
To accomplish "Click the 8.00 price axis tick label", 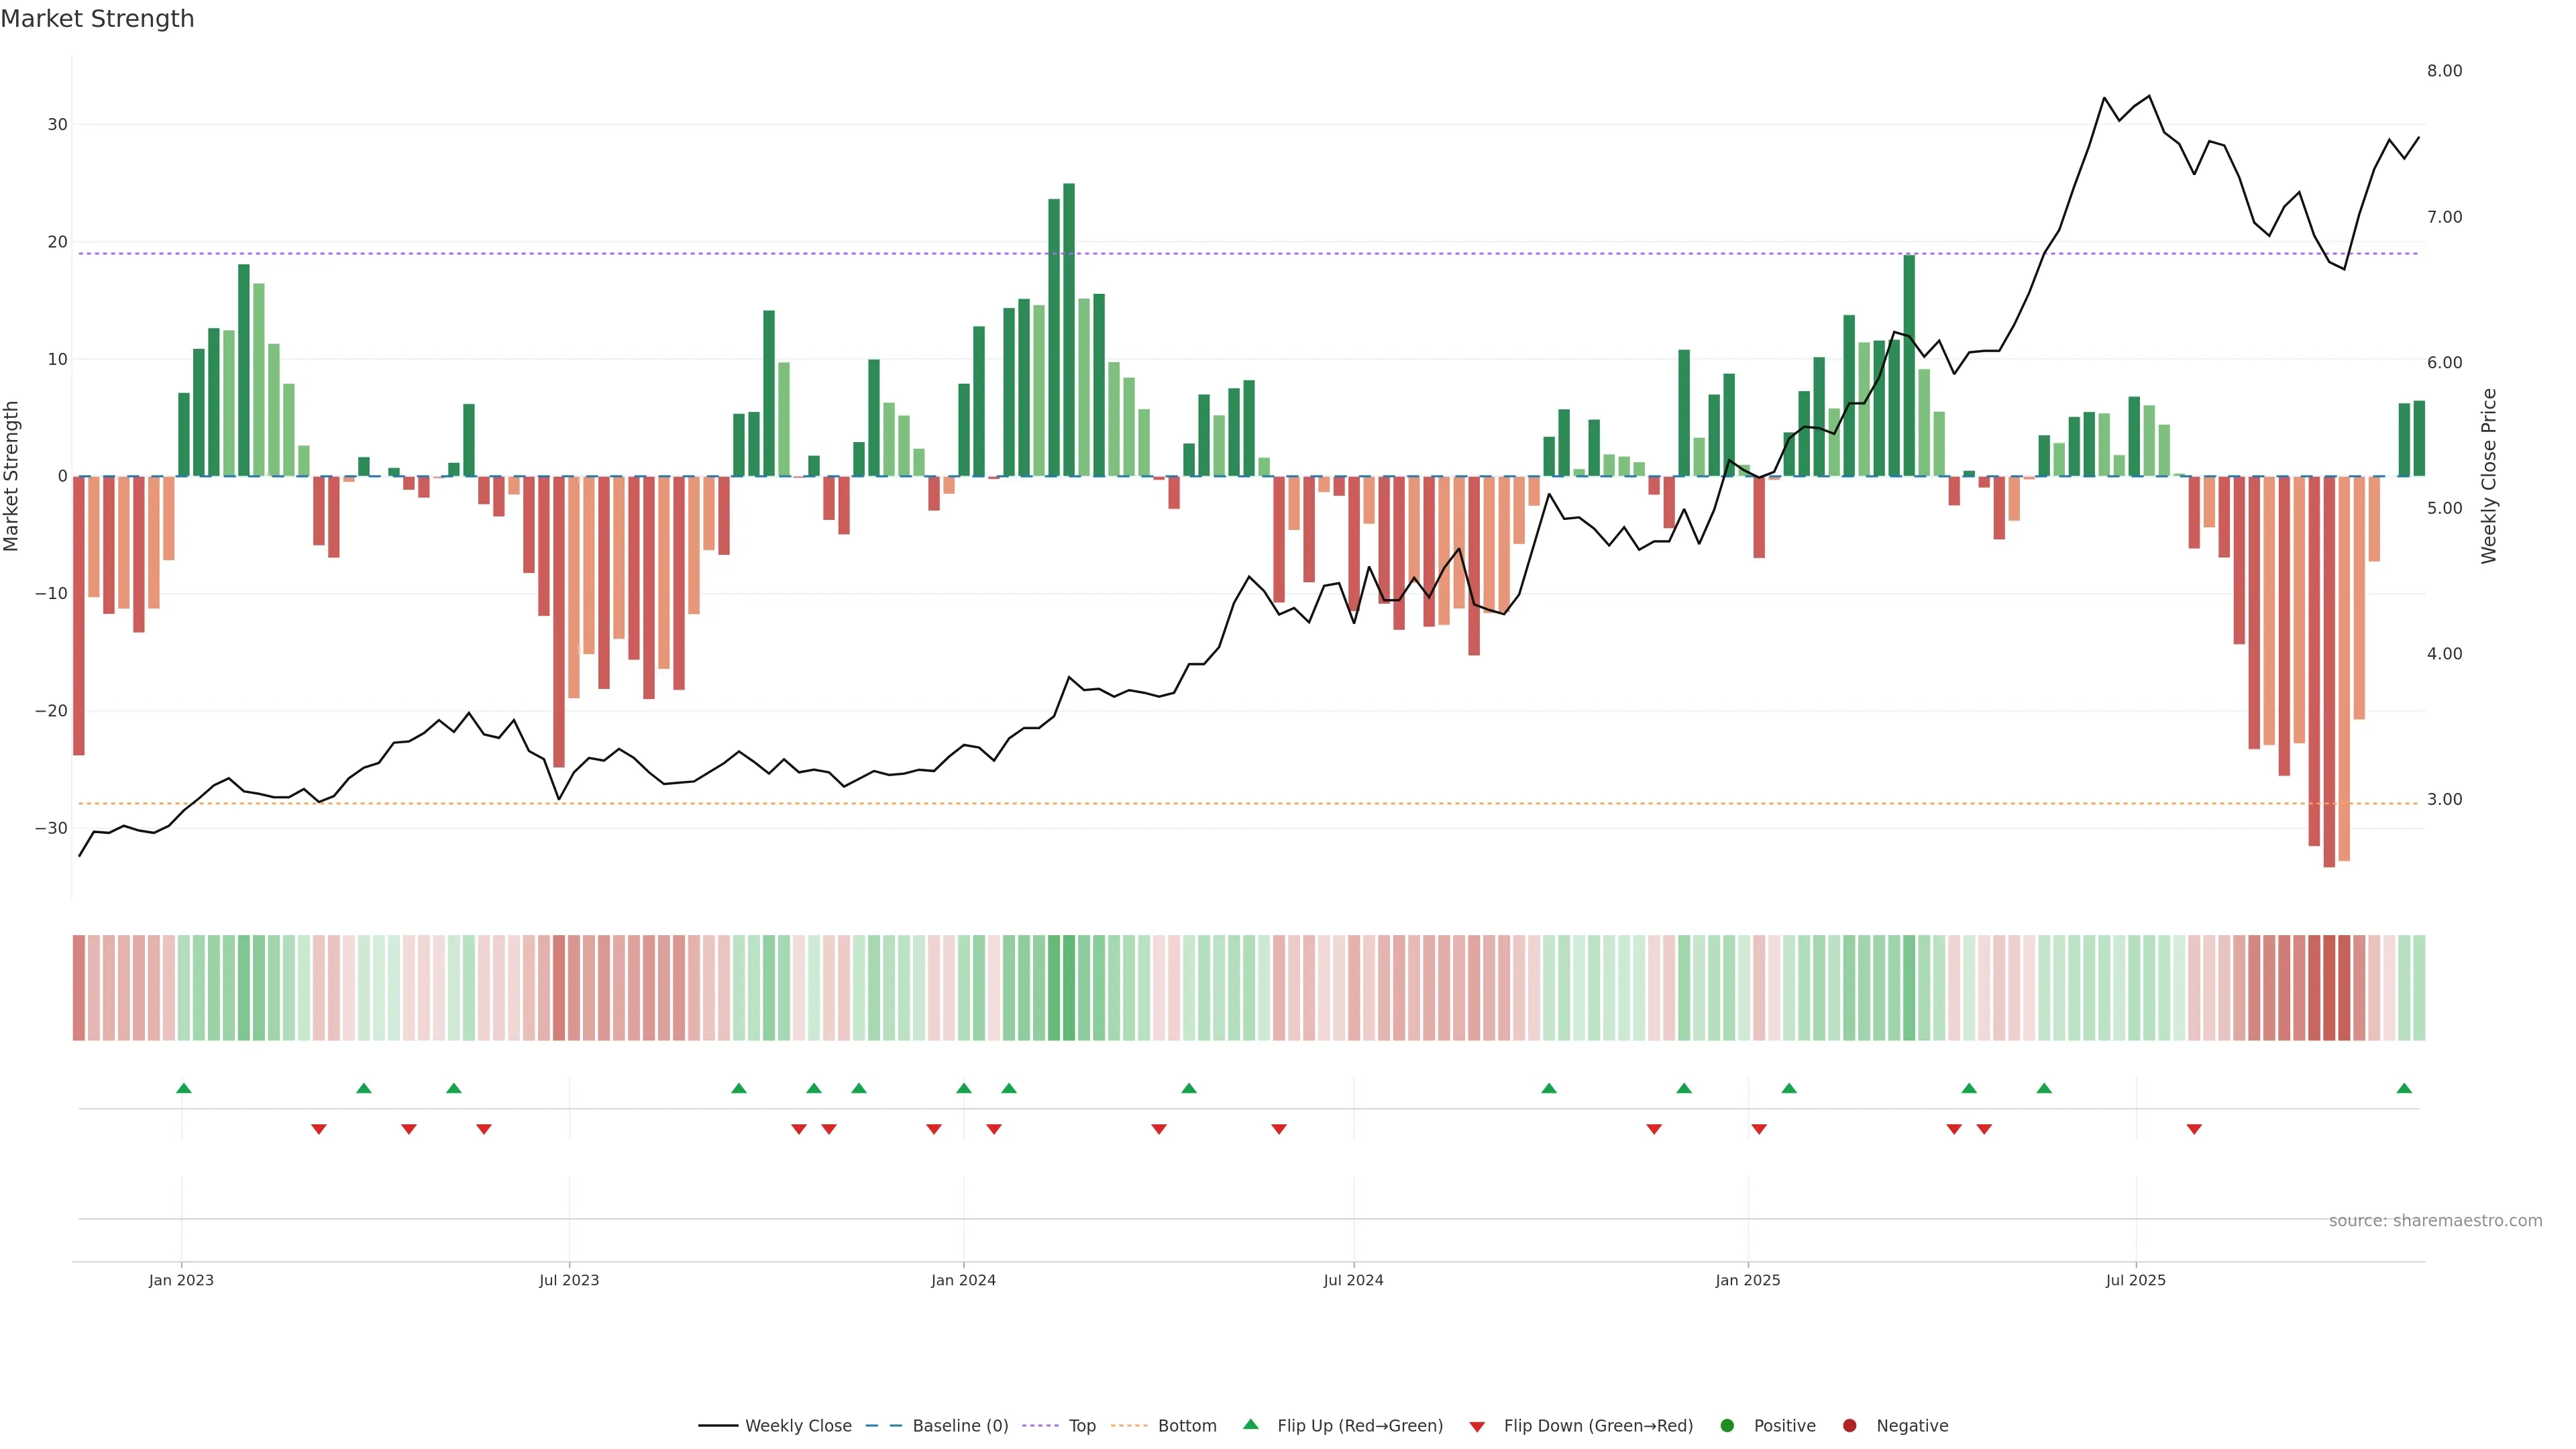I will click(2444, 71).
